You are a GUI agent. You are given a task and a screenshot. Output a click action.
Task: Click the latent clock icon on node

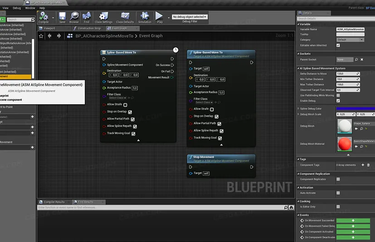point(175,50)
